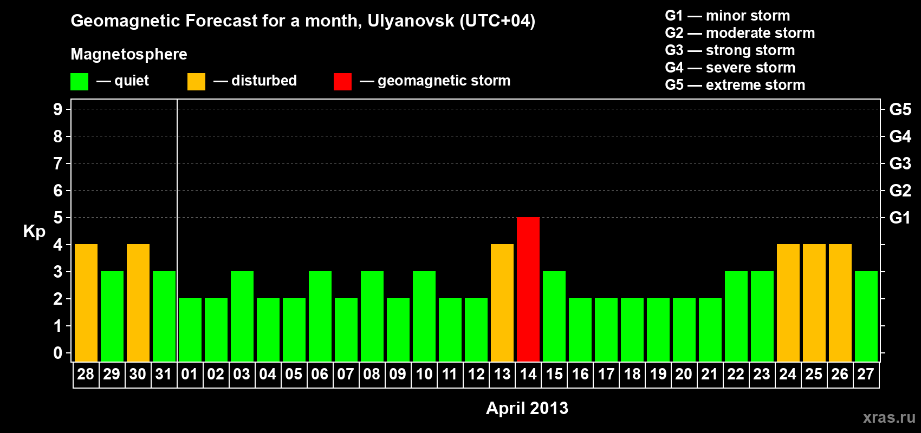Click the red geomagnetic storm legend swatch
The width and height of the screenshot is (921, 433).
[x=342, y=82]
